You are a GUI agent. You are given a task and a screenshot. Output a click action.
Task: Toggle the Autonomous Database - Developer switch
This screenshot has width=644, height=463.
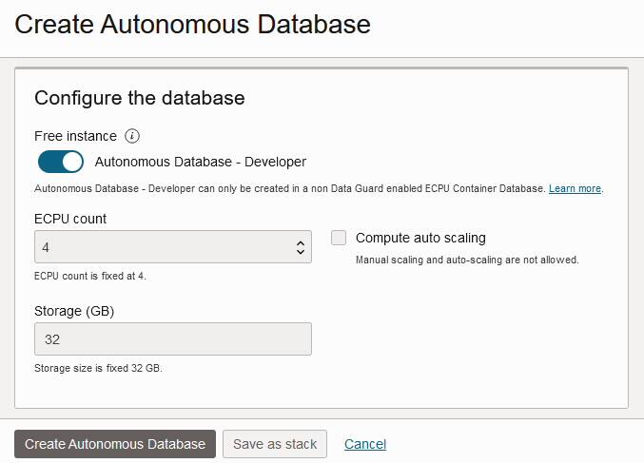click(61, 162)
